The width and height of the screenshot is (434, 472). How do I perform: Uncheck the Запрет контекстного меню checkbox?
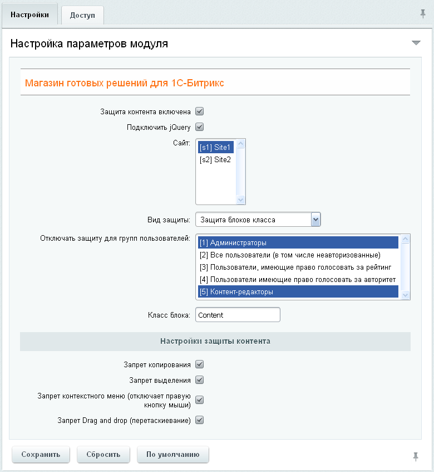point(200,400)
